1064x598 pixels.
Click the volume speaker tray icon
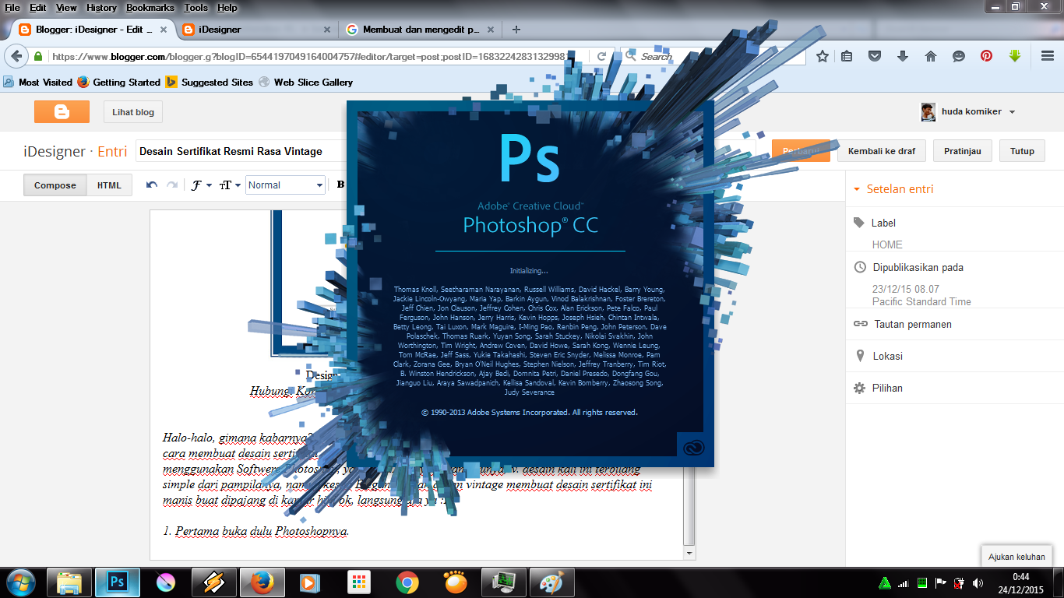(x=977, y=582)
